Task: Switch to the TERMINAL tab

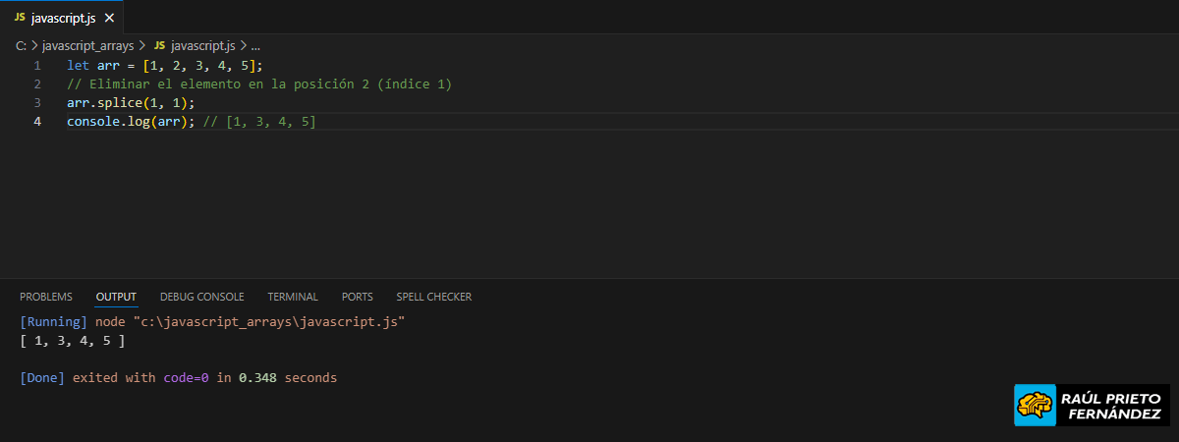Action: (x=293, y=297)
